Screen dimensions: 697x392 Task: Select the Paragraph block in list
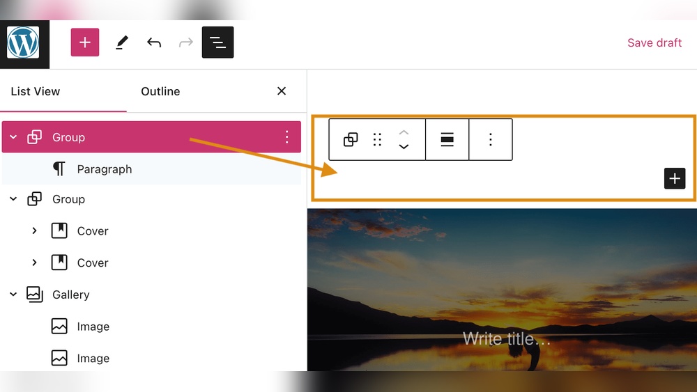151,169
